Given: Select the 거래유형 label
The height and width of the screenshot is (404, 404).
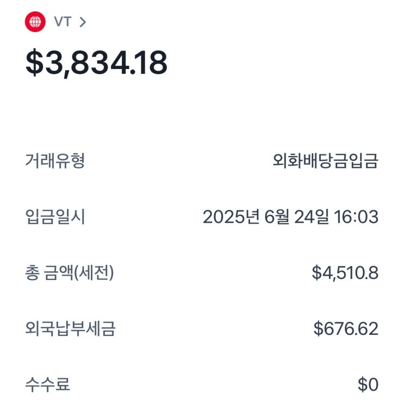Looking at the screenshot, I should click(55, 161).
